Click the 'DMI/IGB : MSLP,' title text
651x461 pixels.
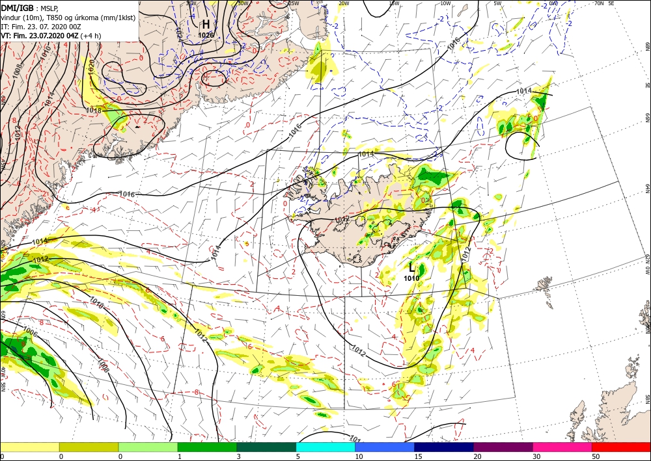click(29, 7)
